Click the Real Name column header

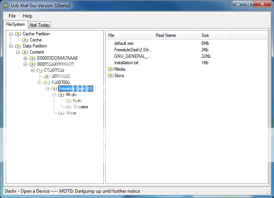point(166,35)
